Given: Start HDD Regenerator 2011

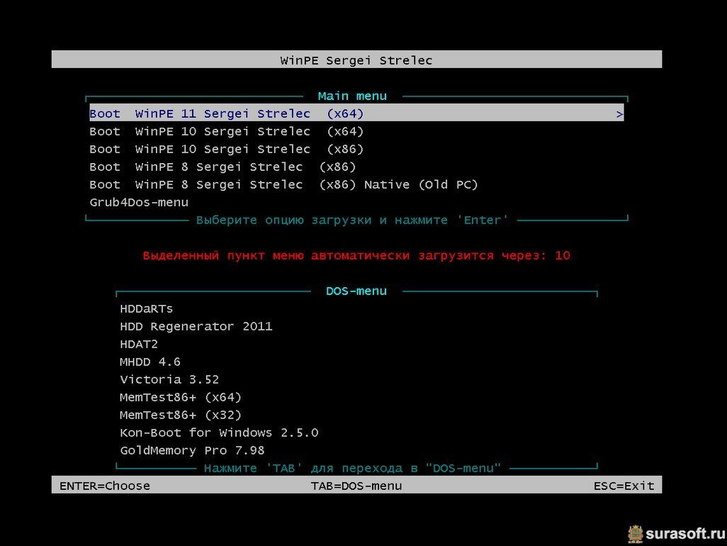Looking at the screenshot, I should pyautogui.click(x=196, y=326).
